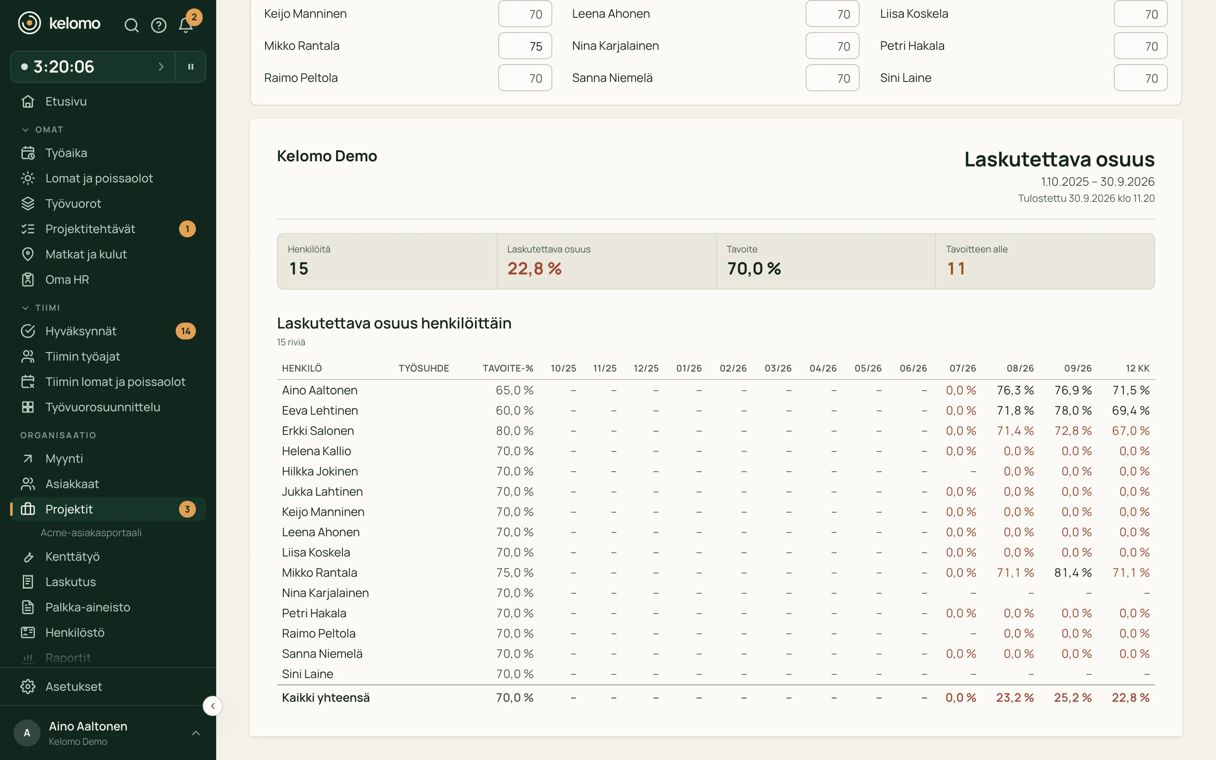The height and width of the screenshot is (760, 1216).
Task: Open notifications bell with badge 2
Action: (x=186, y=25)
